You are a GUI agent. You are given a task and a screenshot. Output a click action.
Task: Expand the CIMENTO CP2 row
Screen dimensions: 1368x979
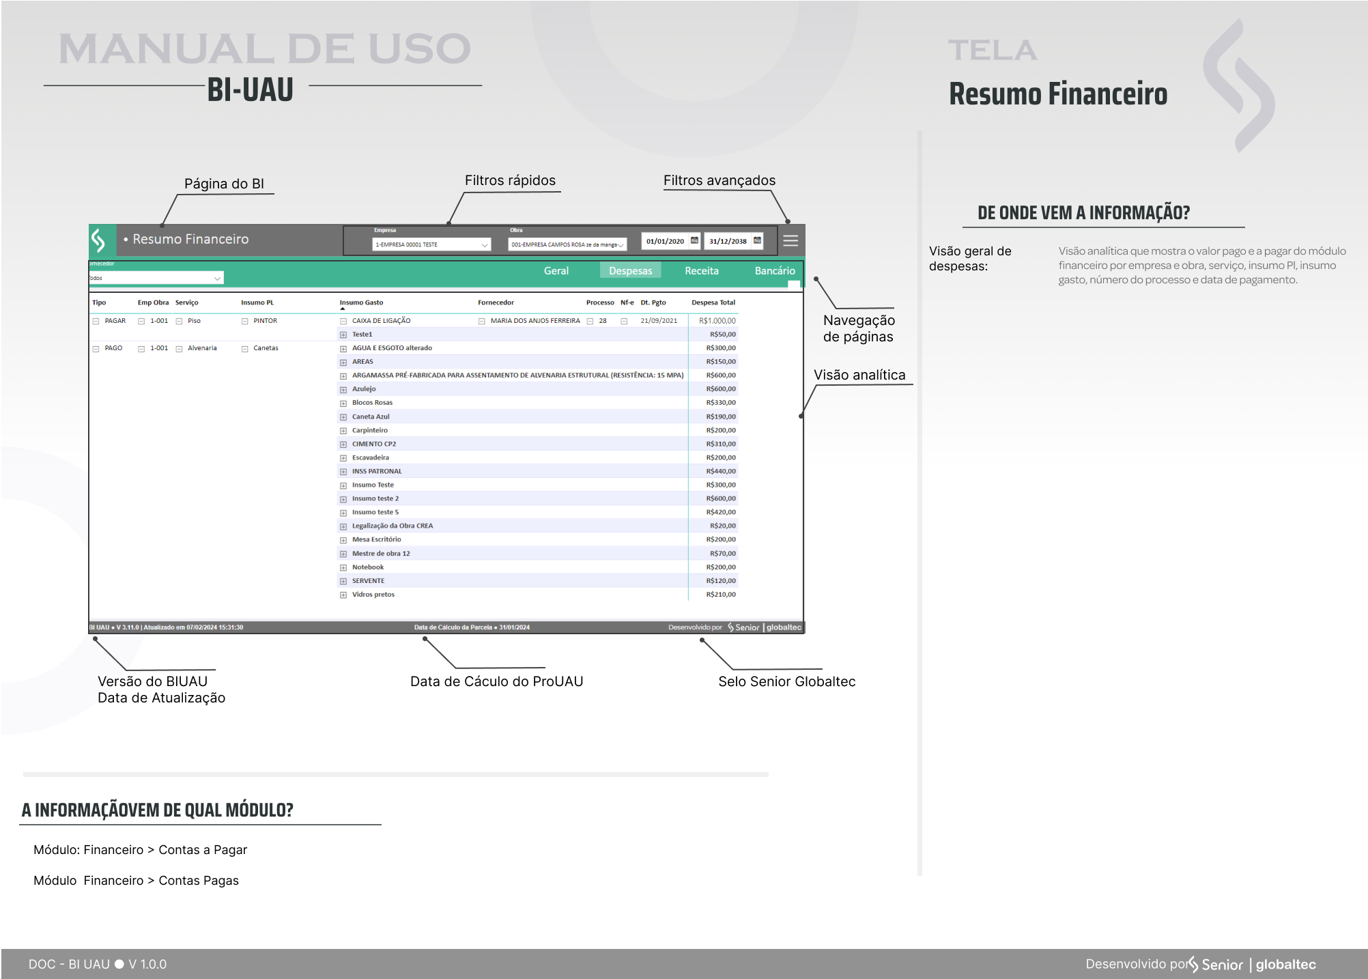[343, 444]
